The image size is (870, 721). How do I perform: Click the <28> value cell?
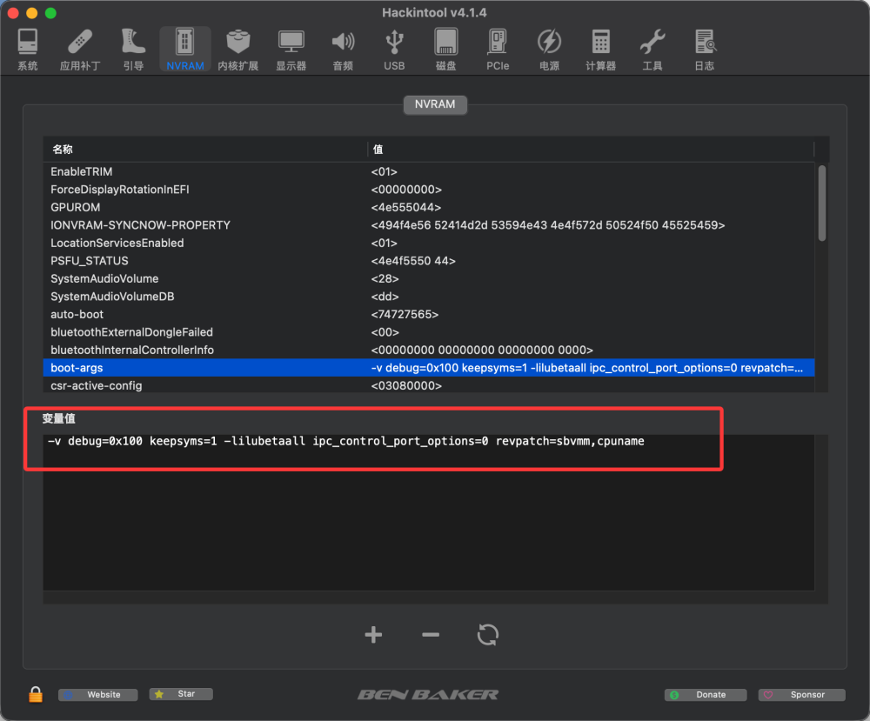tap(385, 278)
